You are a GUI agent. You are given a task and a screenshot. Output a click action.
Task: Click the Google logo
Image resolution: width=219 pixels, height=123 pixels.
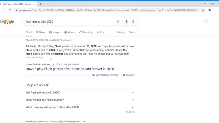[7, 22]
